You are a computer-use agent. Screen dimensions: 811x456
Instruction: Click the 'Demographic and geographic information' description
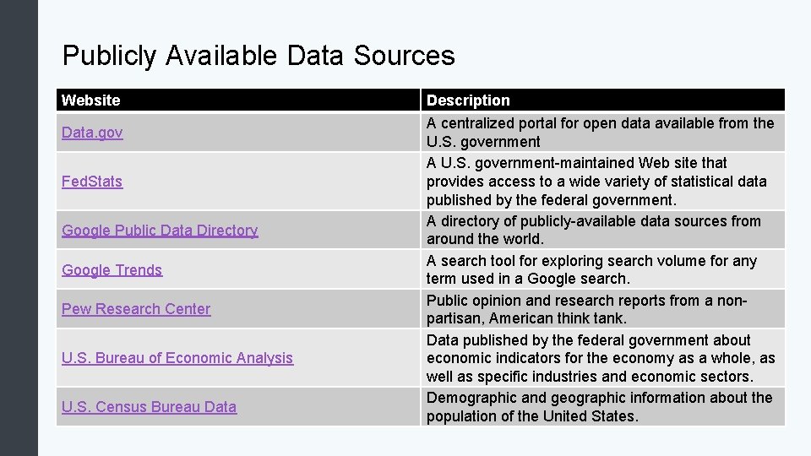599,407
